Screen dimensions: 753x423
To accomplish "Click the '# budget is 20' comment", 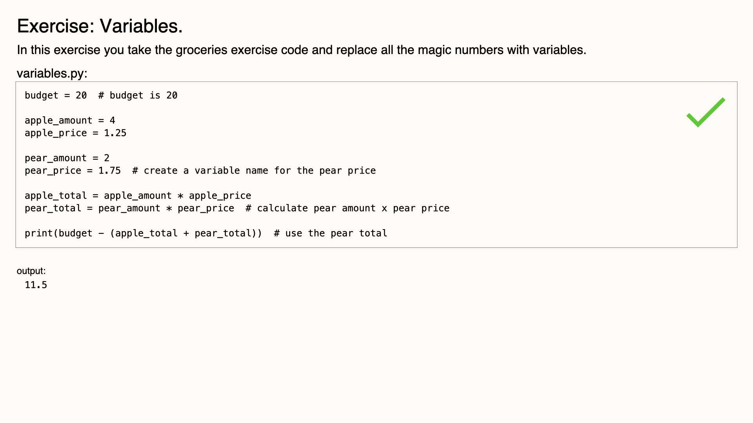I will 138,95.
